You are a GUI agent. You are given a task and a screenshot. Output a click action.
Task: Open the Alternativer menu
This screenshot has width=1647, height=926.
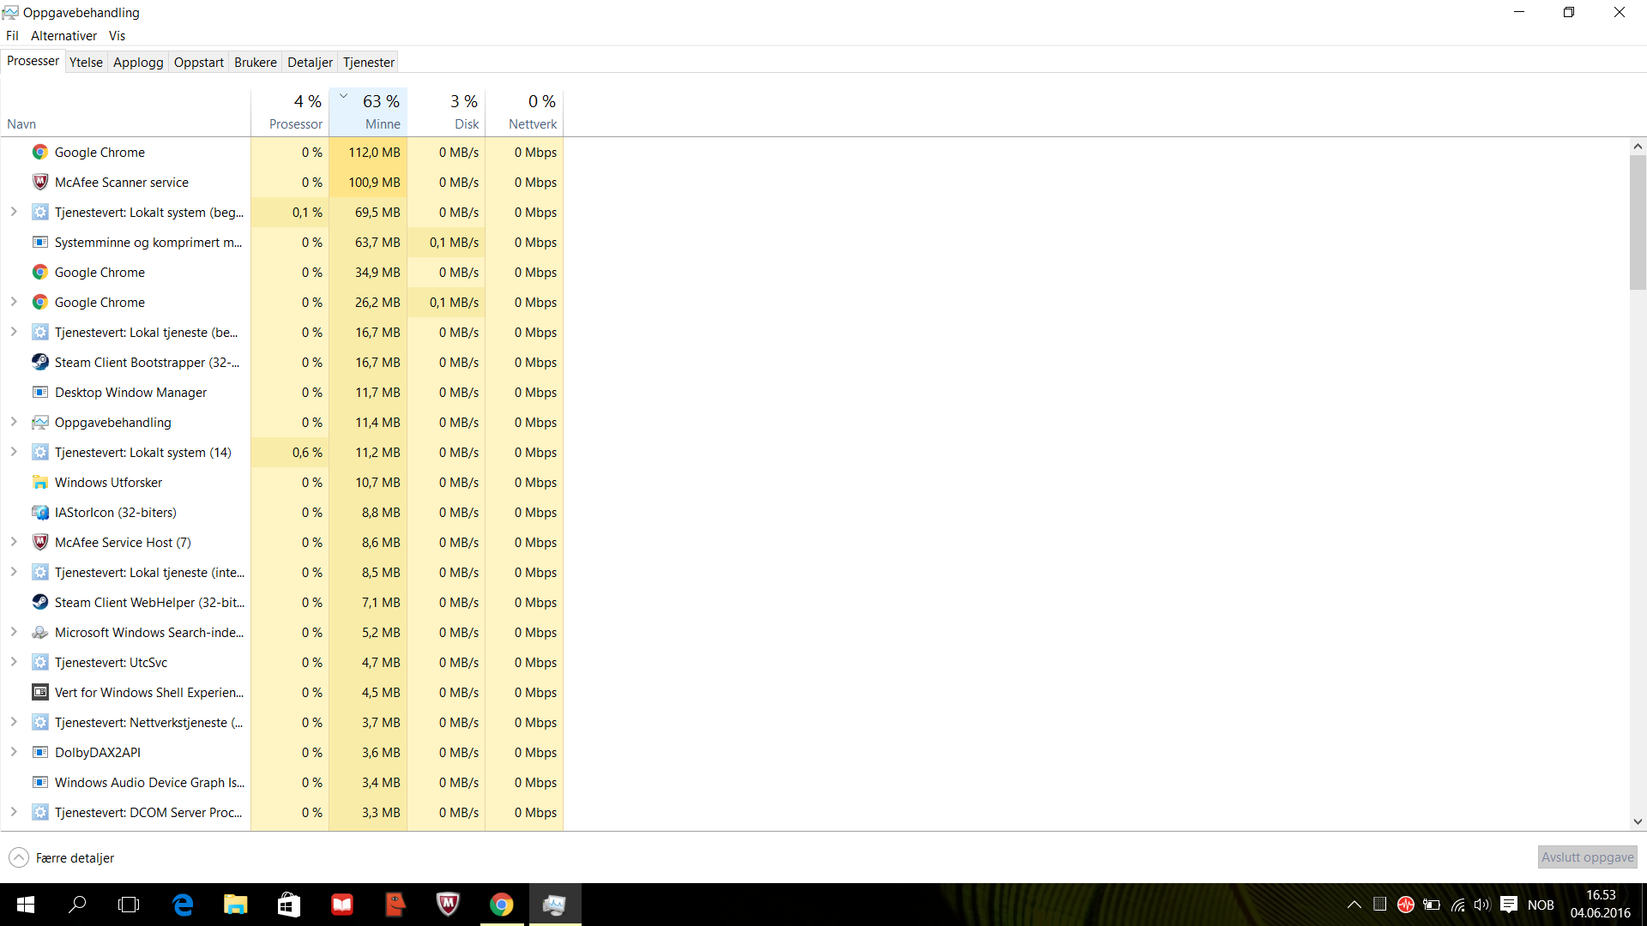pos(63,35)
